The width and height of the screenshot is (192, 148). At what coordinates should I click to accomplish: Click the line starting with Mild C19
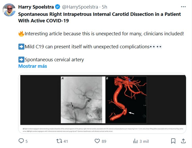(x=87, y=47)
